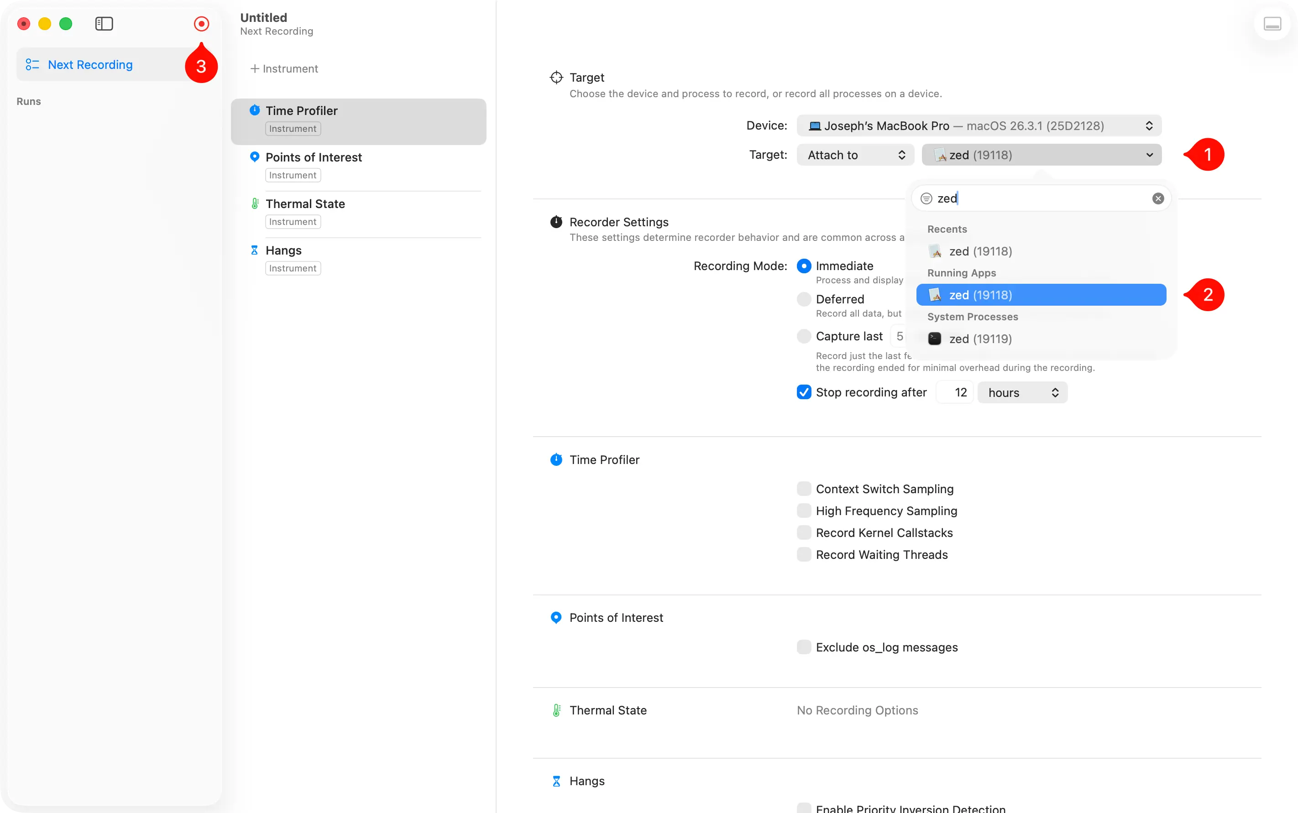Click the Points of Interest pin icon
Viewport: 1298px width, 813px height.
coord(254,157)
